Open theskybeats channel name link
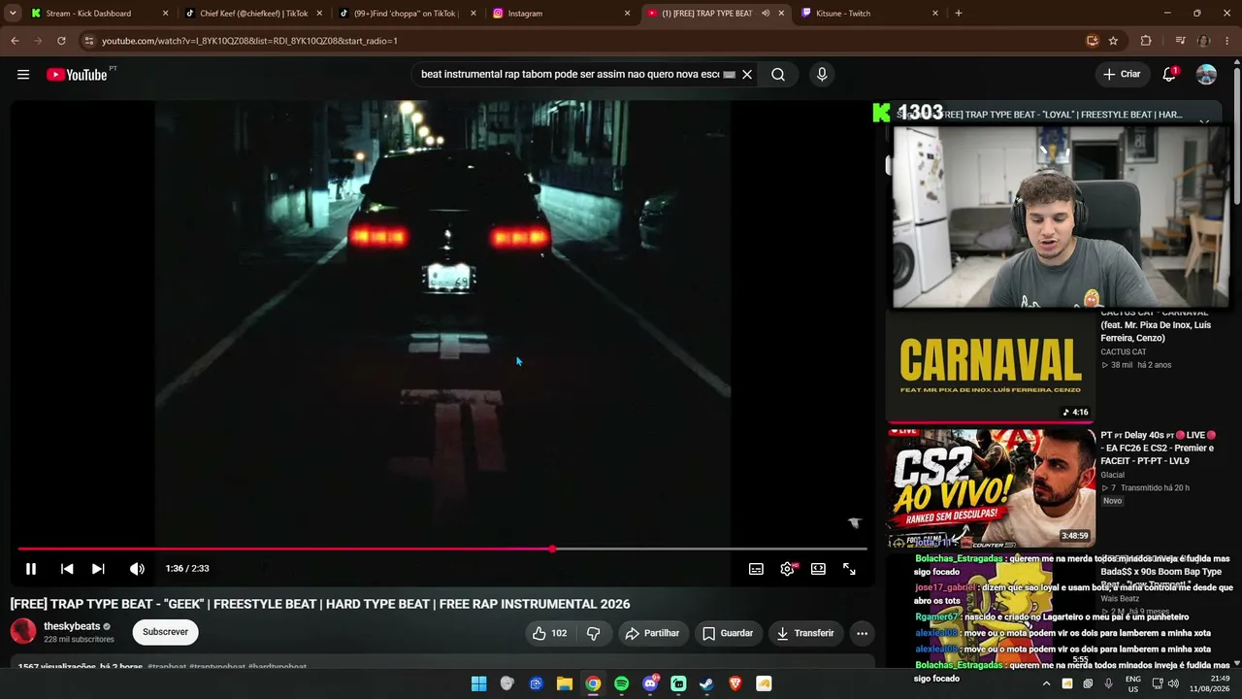1242x699 pixels. [72, 626]
